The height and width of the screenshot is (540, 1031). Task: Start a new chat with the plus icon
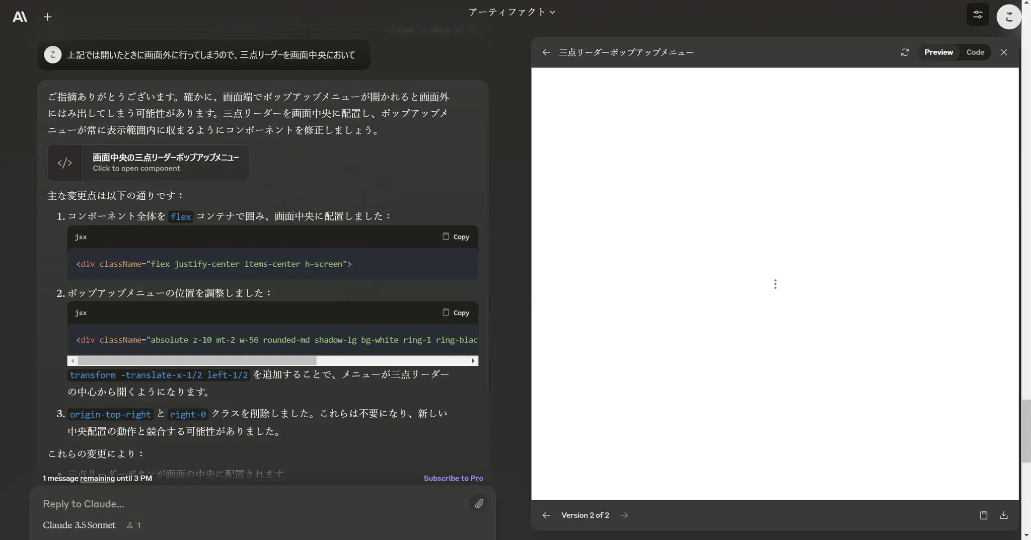pyautogui.click(x=48, y=17)
